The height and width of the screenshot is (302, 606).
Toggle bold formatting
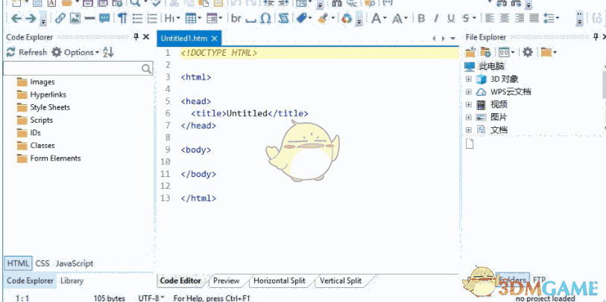[421, 18]
